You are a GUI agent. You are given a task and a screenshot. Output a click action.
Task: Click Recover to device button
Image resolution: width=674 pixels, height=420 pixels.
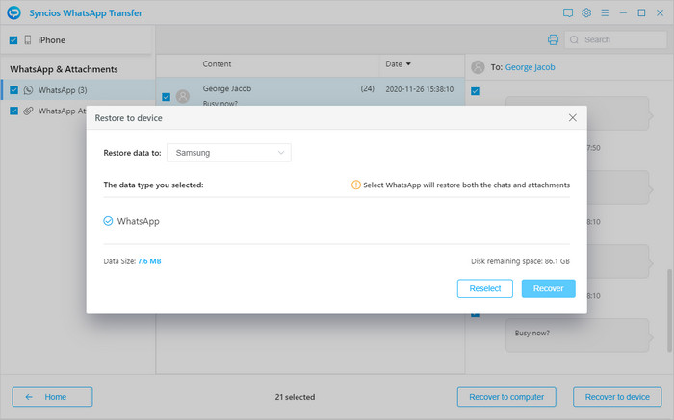click(x=617, y=397)
